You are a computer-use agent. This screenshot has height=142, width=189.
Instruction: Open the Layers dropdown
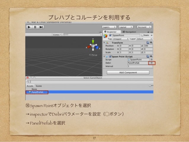(x=109, y=27)
